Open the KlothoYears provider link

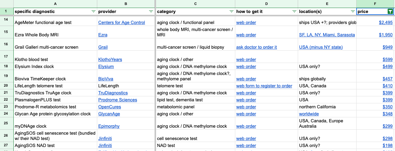(110, 60)
